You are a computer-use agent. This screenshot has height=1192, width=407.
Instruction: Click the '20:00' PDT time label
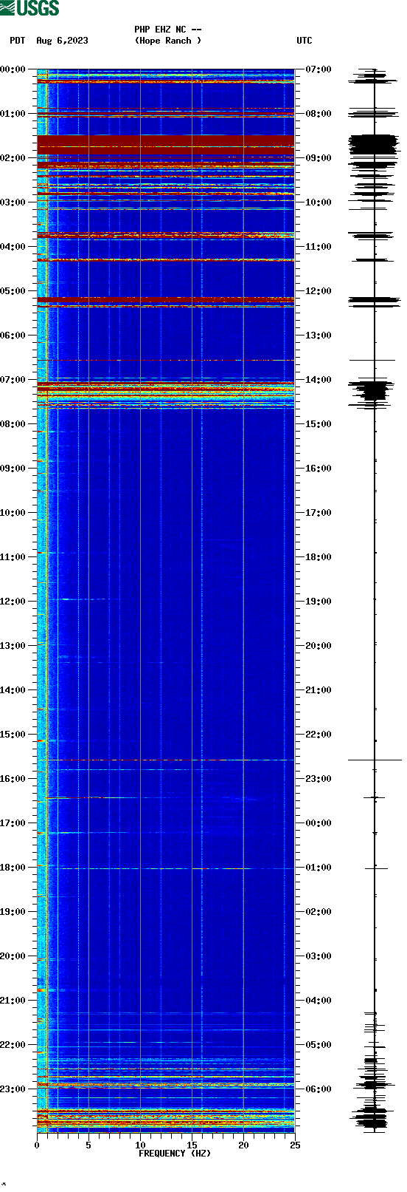tap(13, 956)
